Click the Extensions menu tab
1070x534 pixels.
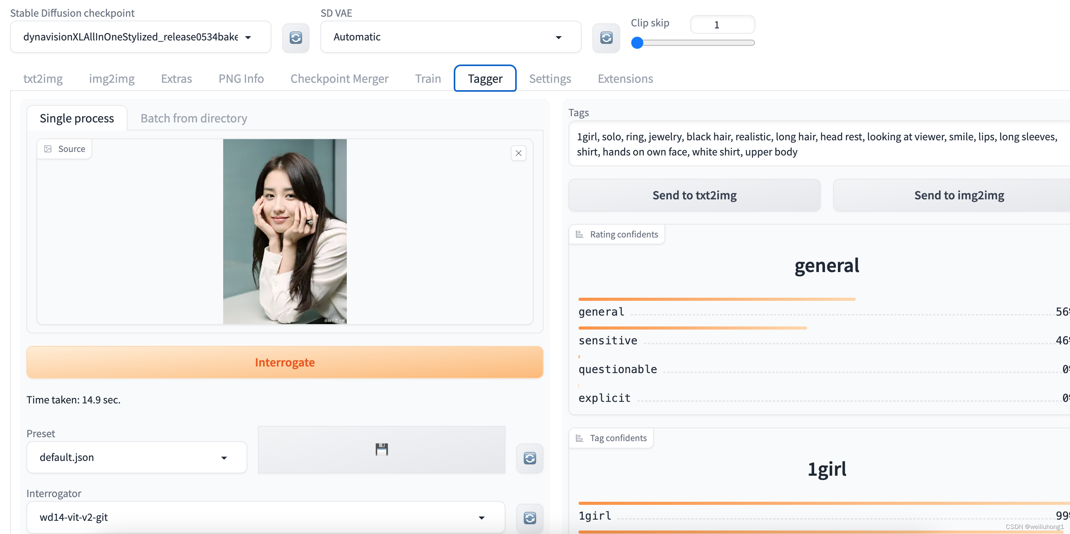click(x=625, y=78)
